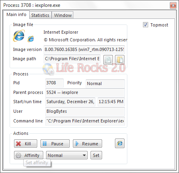Viewport: 179px width, 173px height.
Task: Select the Main info tab
Action: tap(16, 14)
